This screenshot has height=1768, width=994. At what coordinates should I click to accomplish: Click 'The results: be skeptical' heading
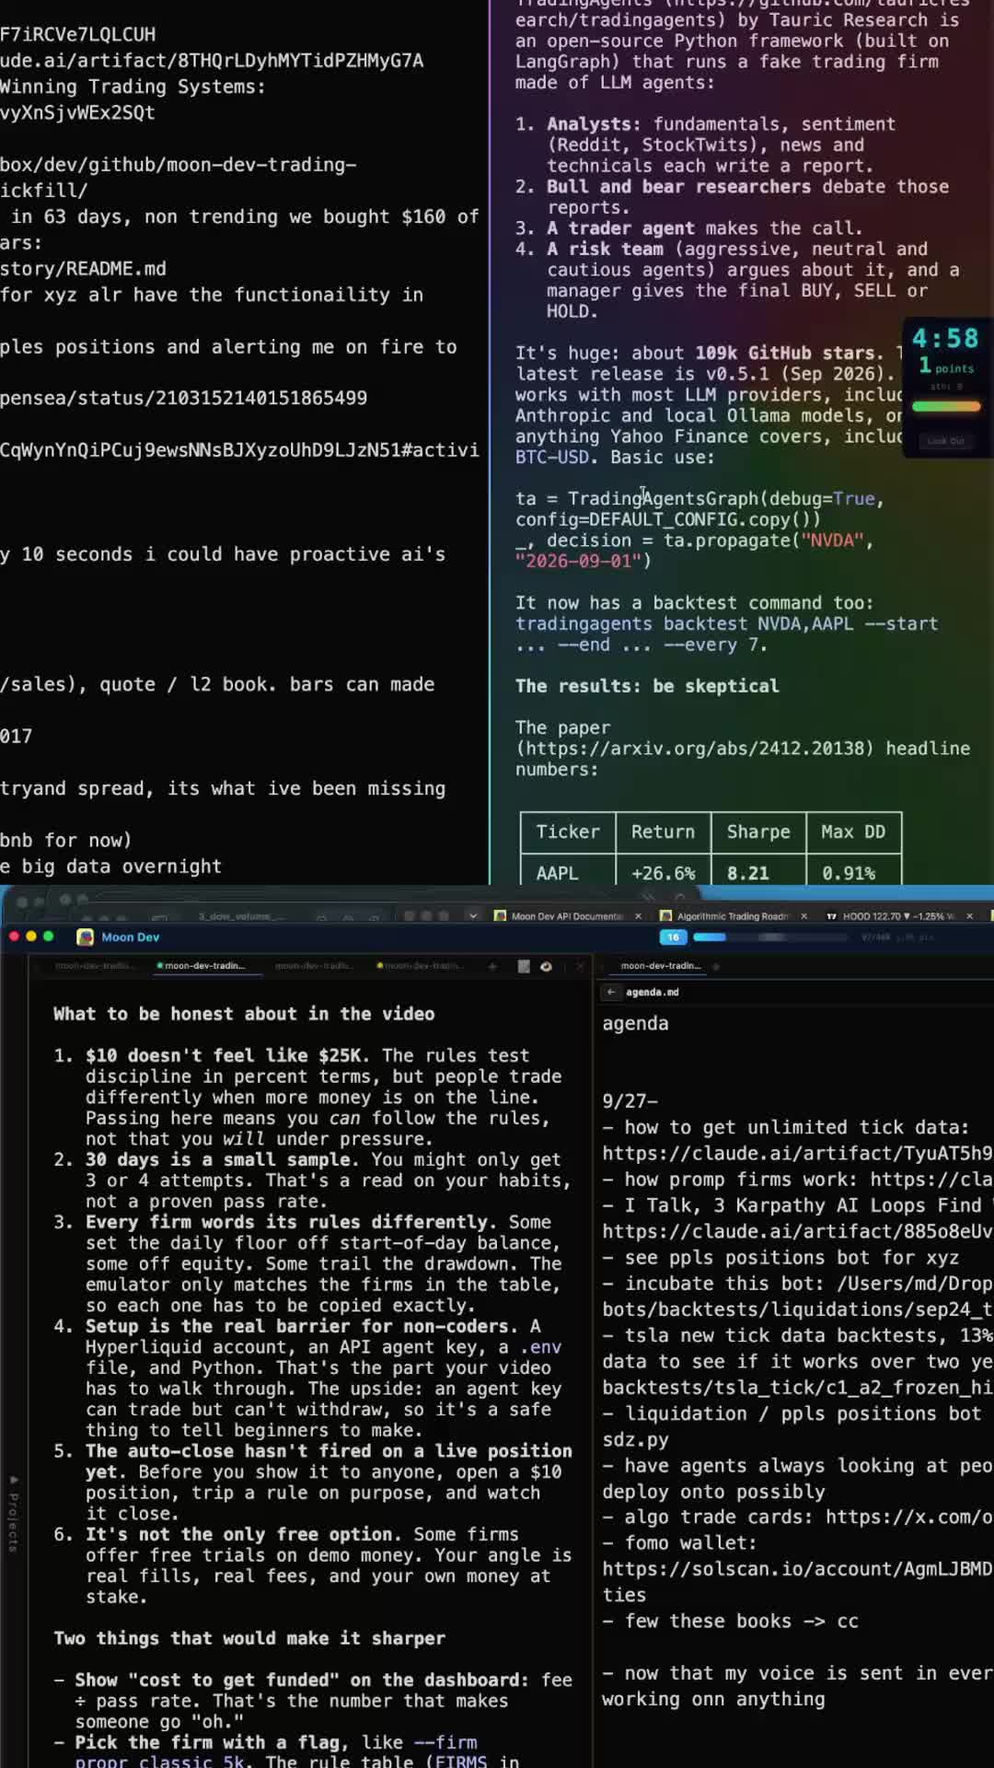click(x=647, y=686)
